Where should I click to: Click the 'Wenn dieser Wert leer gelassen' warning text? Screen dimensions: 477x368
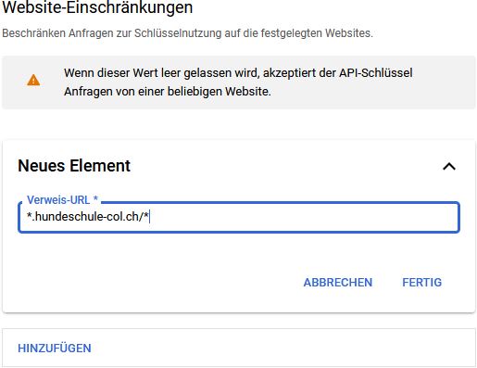point(238,82)
